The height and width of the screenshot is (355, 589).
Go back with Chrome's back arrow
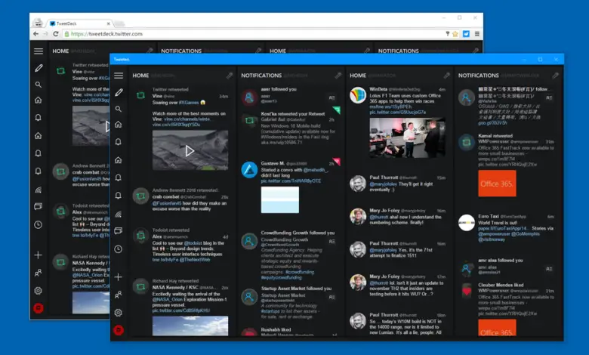[35, 34]
